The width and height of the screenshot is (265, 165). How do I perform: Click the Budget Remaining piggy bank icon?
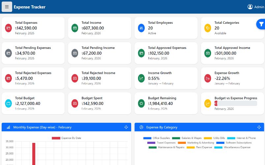tap(141, 103)
